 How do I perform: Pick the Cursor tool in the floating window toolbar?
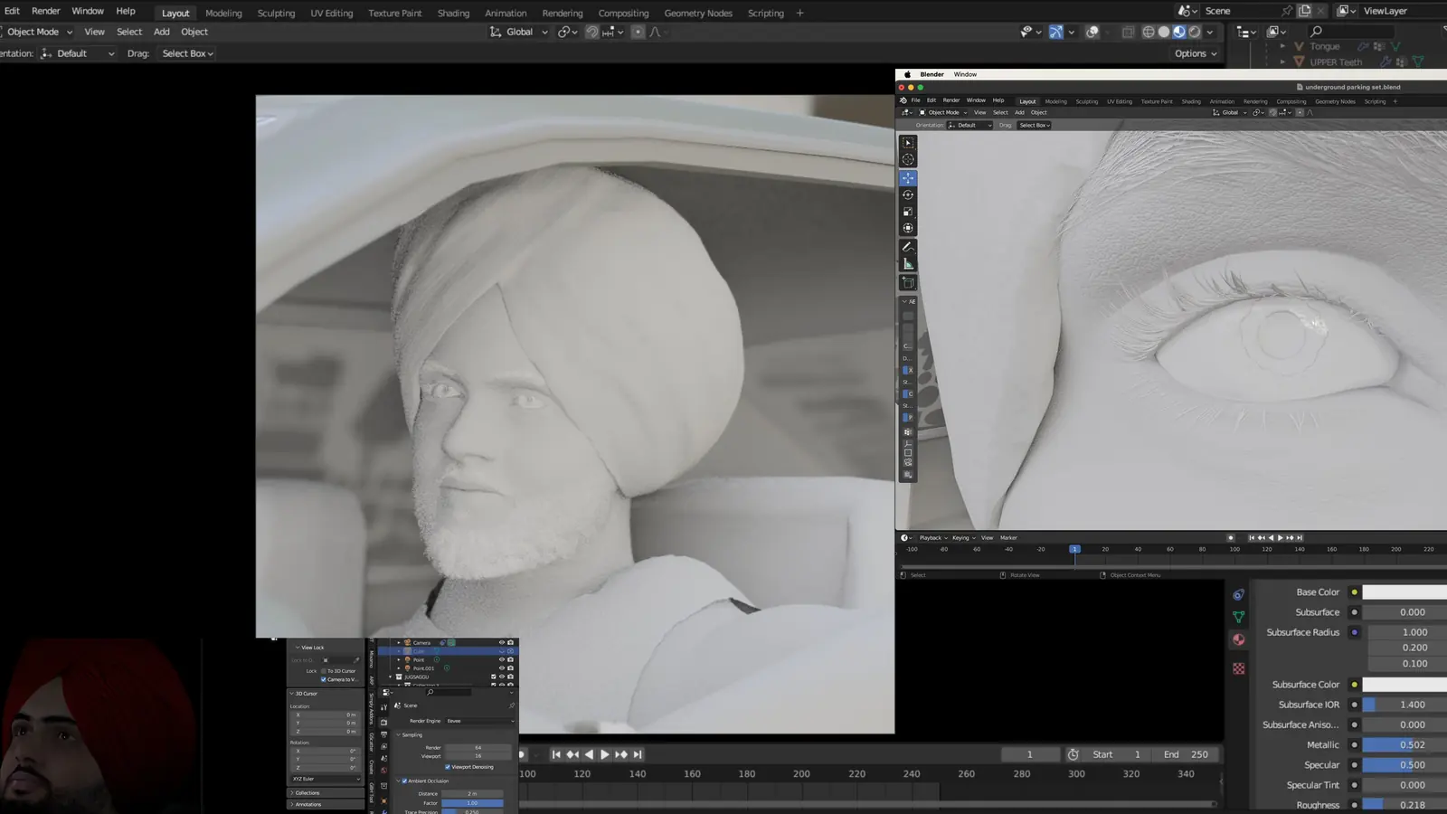click(908, 159)
